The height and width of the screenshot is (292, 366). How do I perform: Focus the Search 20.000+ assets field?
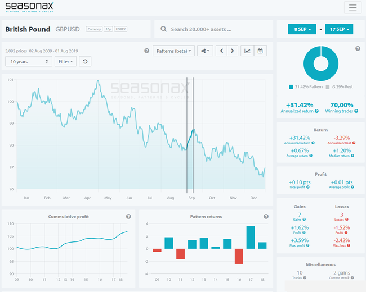pyautogui.click(x=213, y=29)
